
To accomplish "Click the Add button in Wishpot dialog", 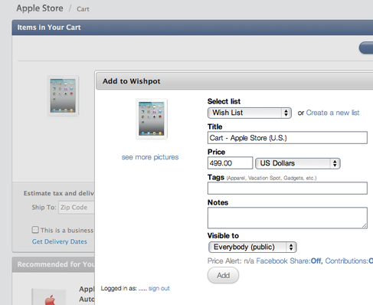I will pos(223,275).
